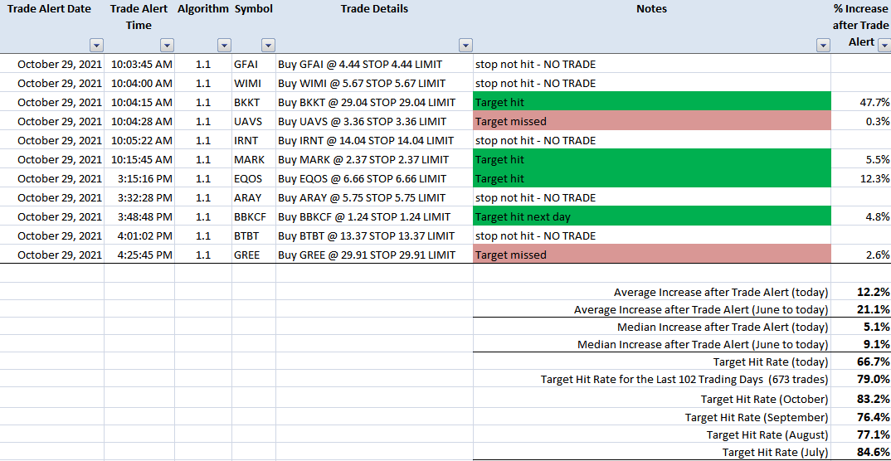Open the Trade Details filter dropdown
The height and width of the screenshot is (461, 891).
pos(466,46)
